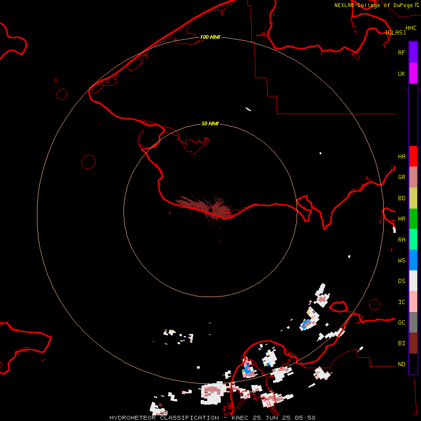
Task: Click the HHC product code label
Action: 411,28
